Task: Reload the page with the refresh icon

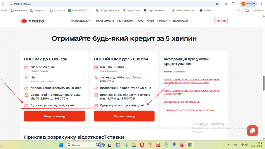Action: click(x=3, y=4)
